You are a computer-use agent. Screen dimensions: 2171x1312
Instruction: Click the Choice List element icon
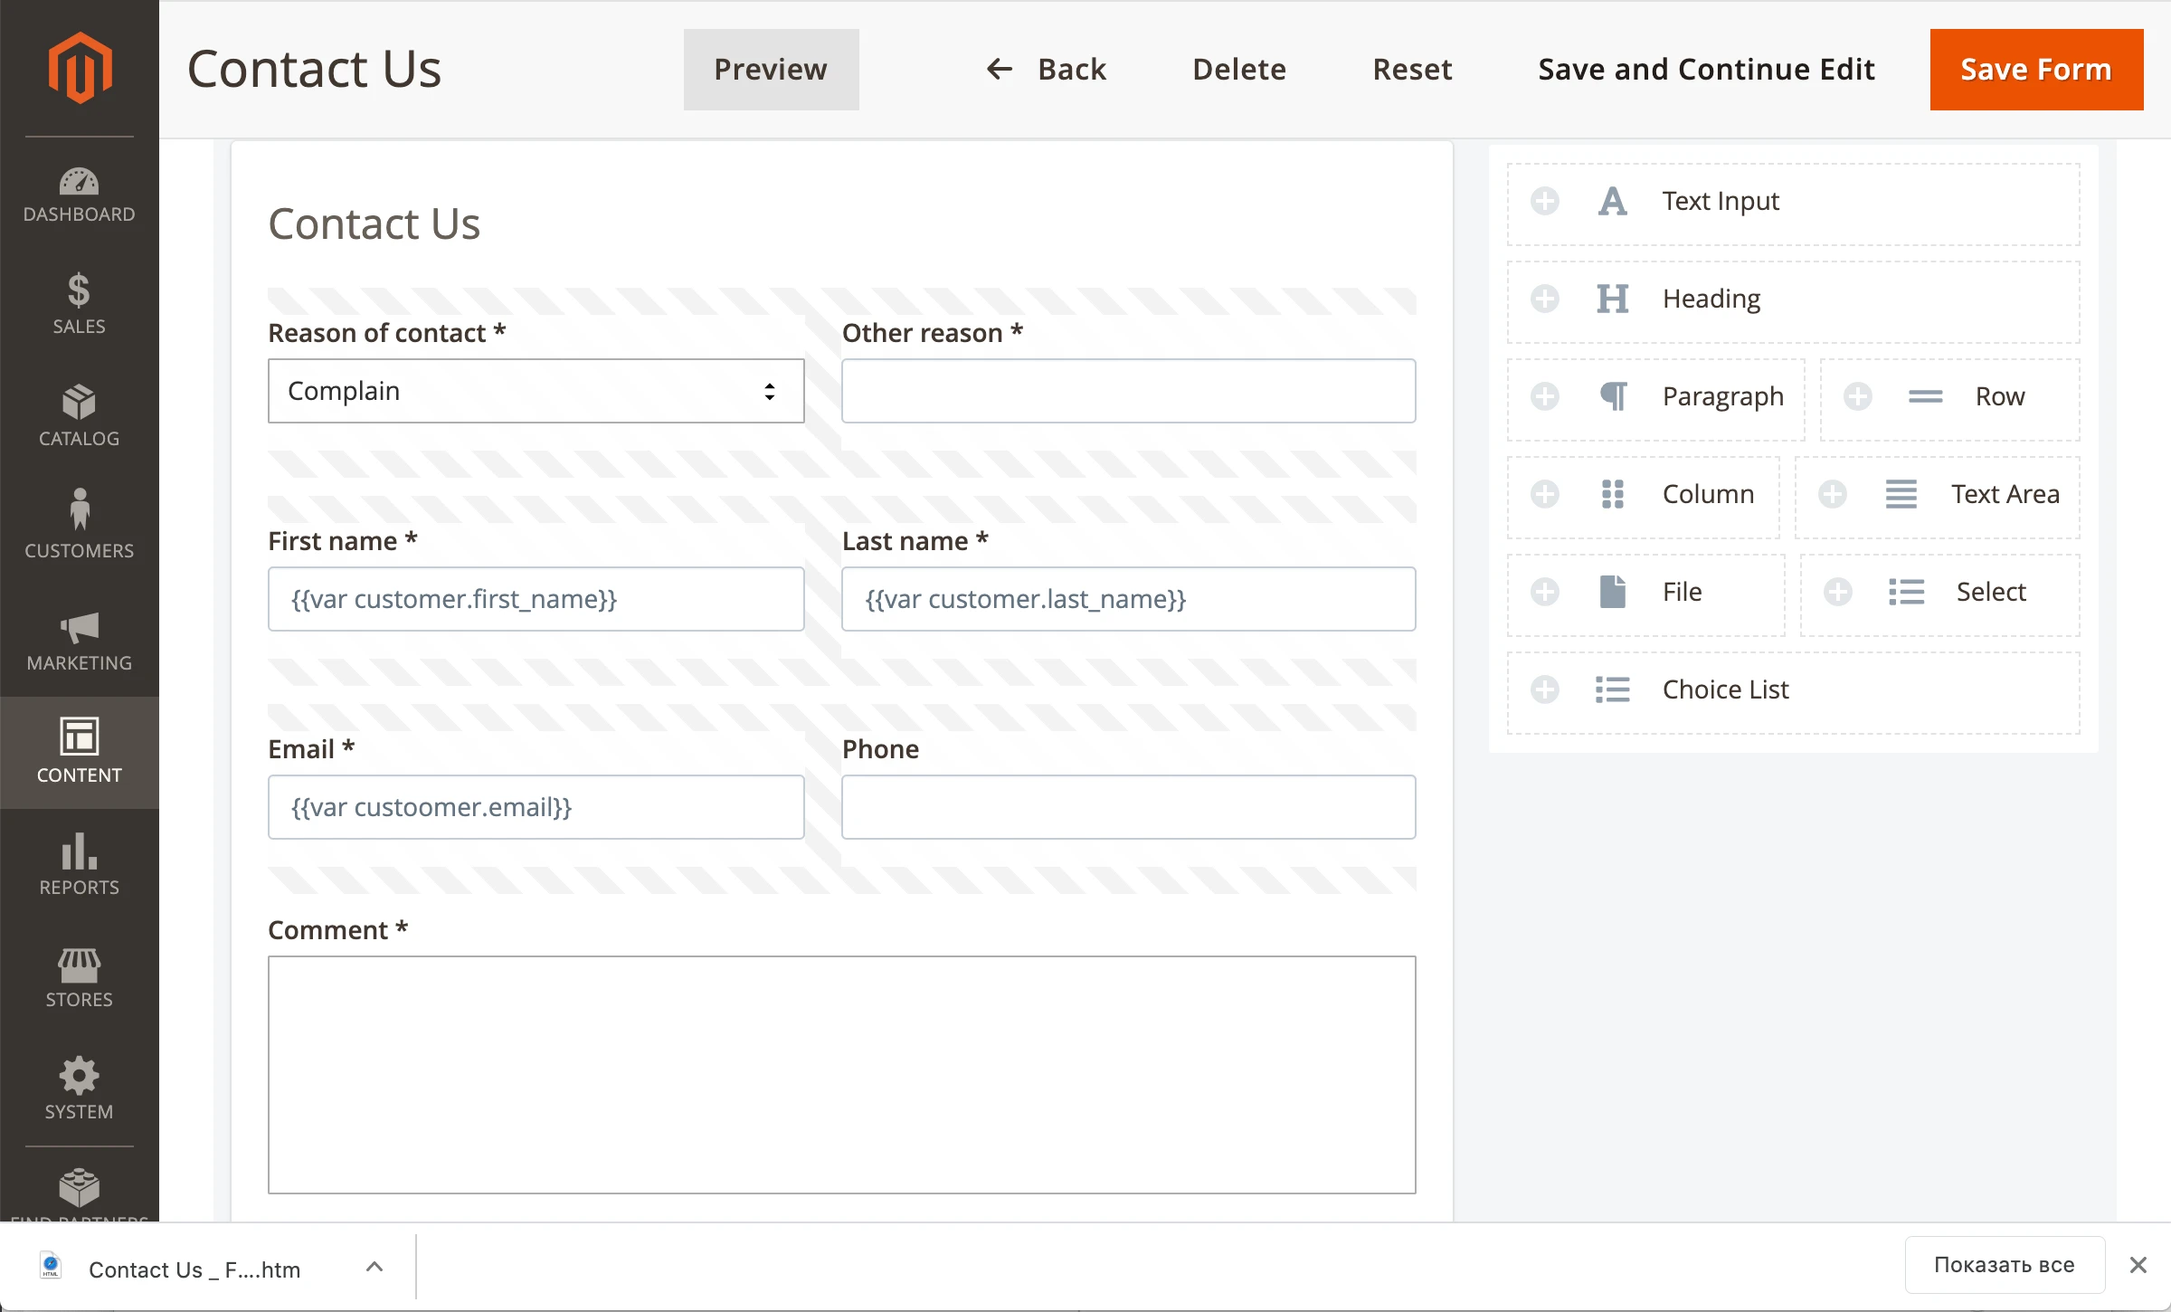pos(1612,689)
